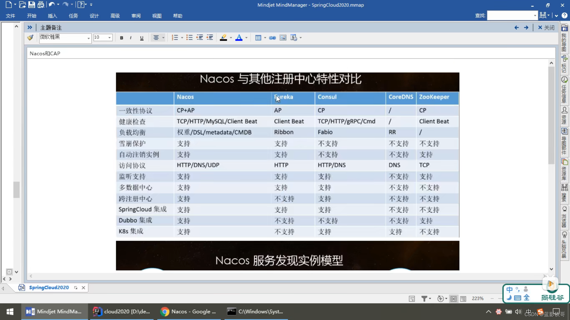570x320 pixels.
Task: Click the text alignment button
Action: pyautogui.click(x=156, y=38)
